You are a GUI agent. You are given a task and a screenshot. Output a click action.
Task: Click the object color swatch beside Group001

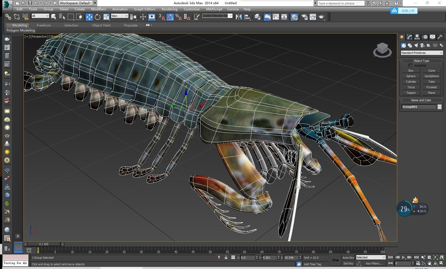(439, 107)
